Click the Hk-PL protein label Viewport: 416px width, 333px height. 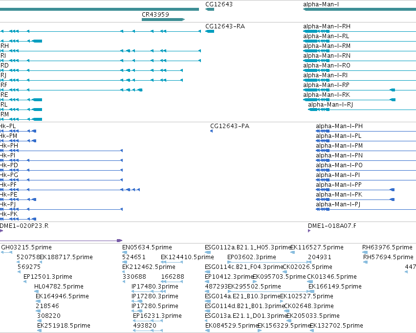tap(8, 126)
